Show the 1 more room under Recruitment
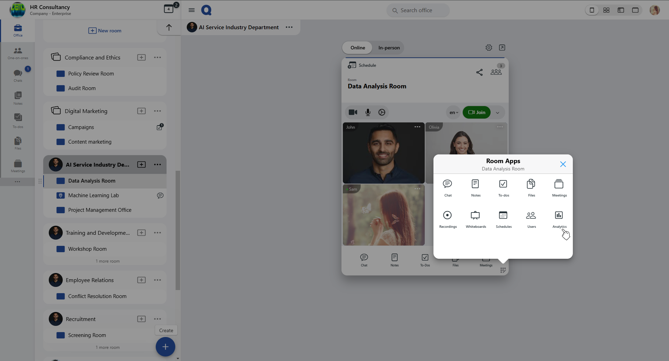Viewport: 669px width, 361px height. point(108,347)
